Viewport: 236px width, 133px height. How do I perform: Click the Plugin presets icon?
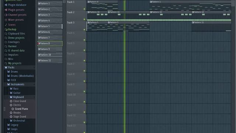[x=6, y=10]
